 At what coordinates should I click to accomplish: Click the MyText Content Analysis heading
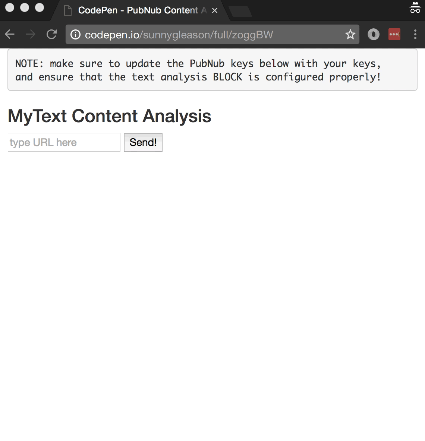click(x=110, y=116)
